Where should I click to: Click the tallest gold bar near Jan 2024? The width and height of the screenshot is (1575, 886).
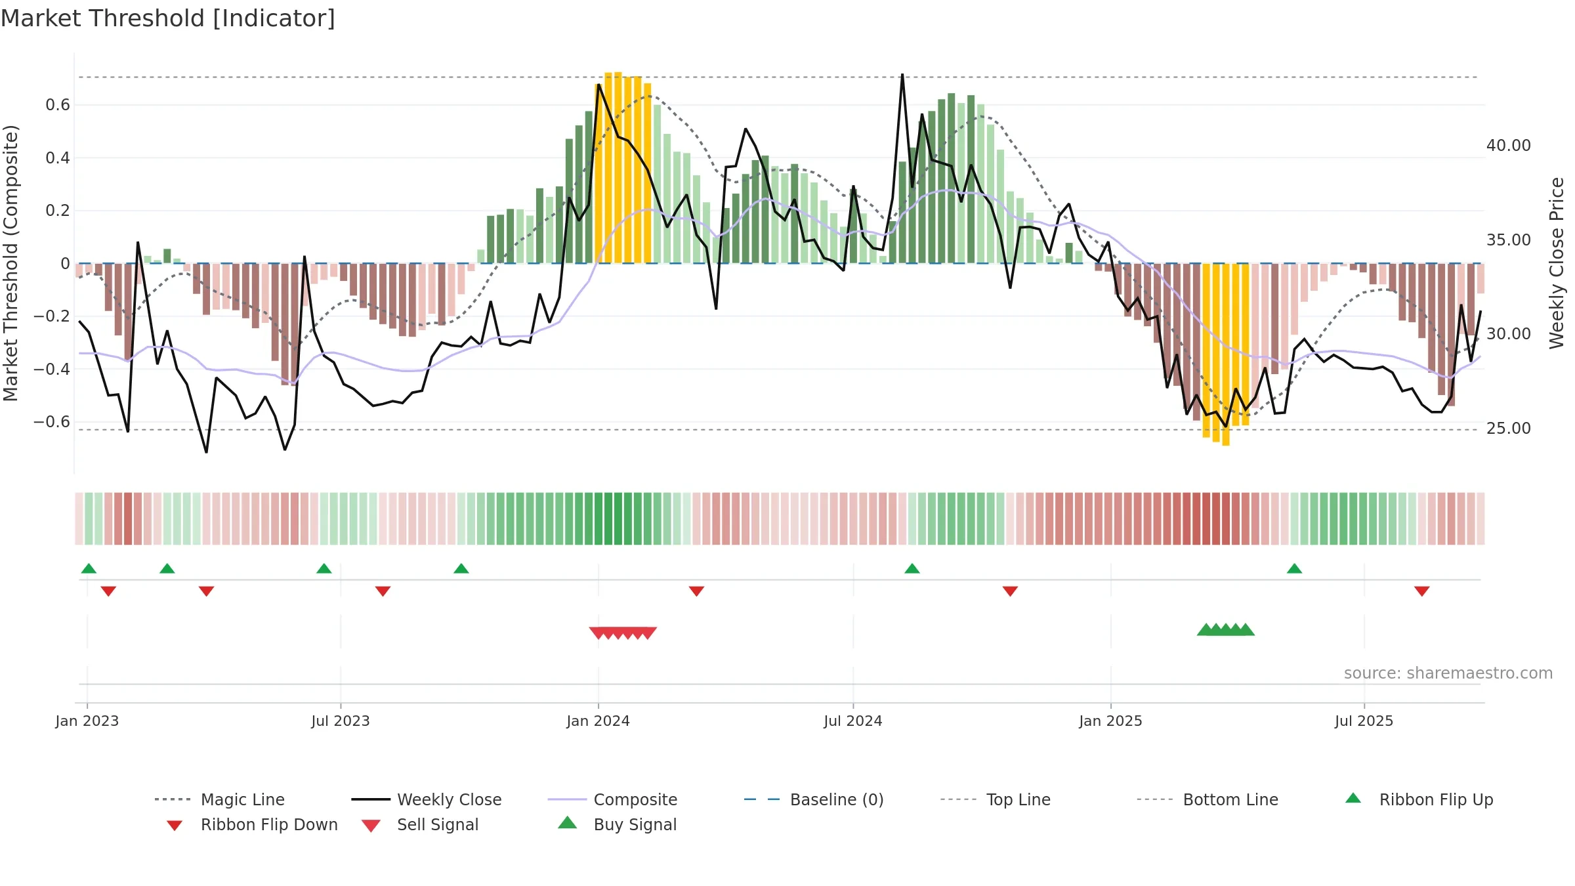(x=618, y=168)
